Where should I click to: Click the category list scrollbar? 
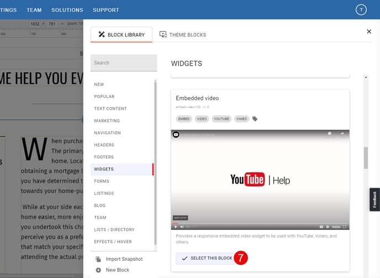coord(155,162)
